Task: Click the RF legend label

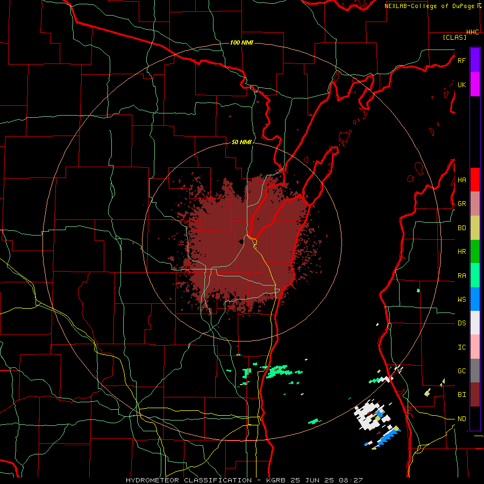Action: click(461, 60)
